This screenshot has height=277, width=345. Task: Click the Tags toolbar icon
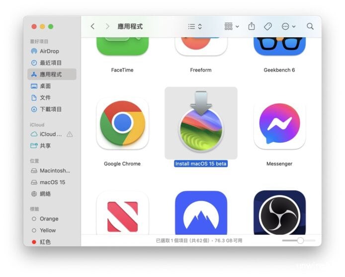click(267, 26)
